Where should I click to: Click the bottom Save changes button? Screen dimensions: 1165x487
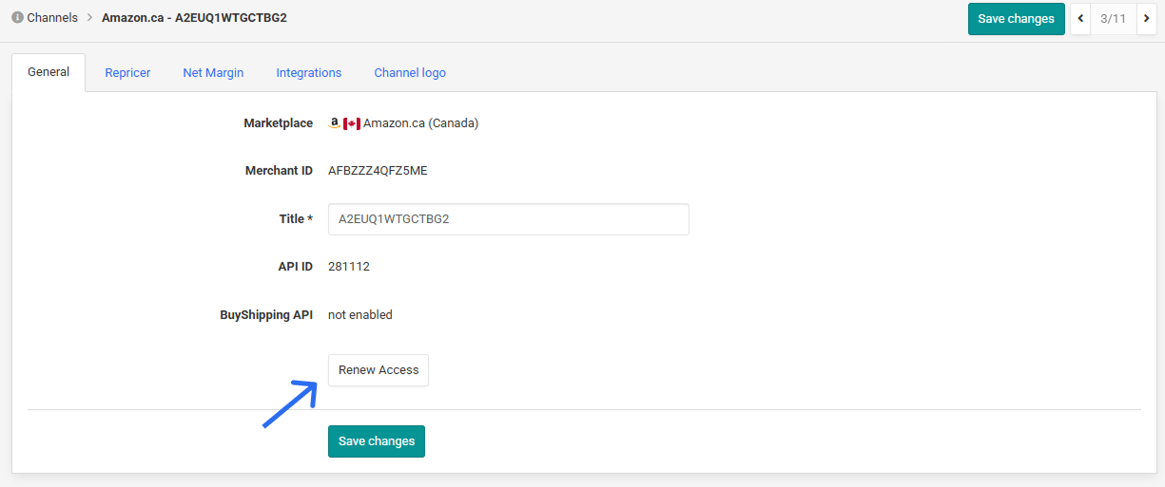coord(377,441)
